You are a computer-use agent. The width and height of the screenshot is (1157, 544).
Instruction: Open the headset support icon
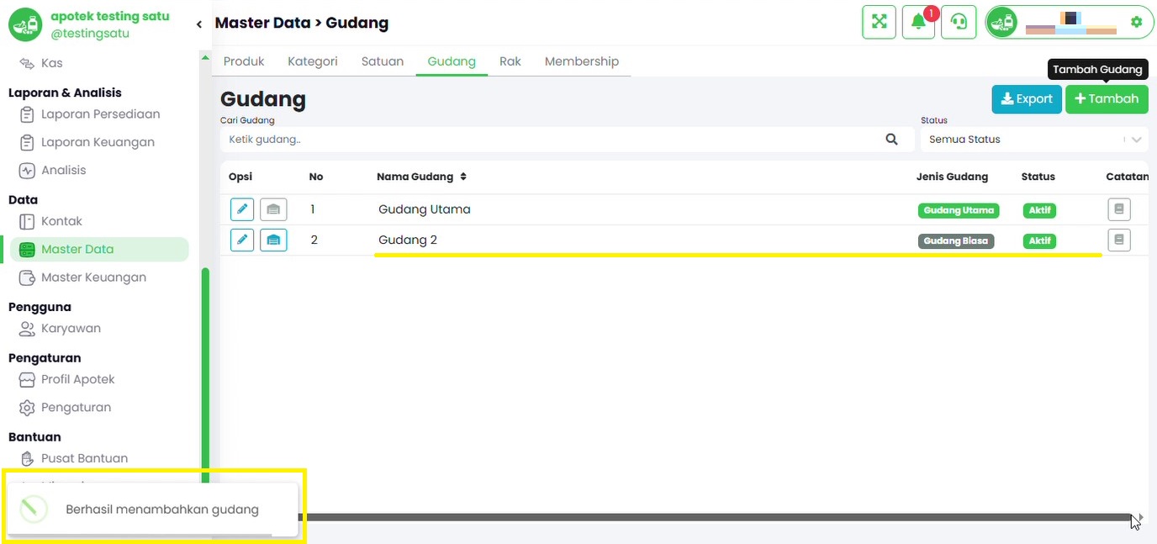tap(959, 22)
